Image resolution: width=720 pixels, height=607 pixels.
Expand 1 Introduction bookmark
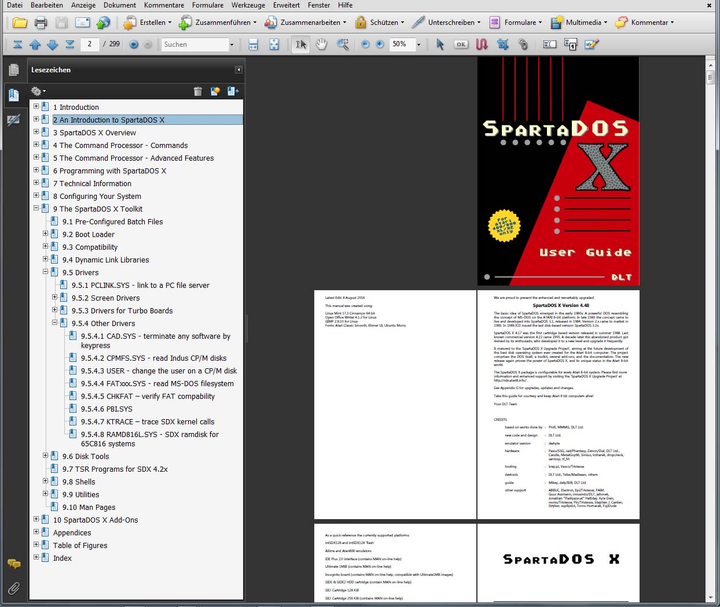tap(36, 106)
